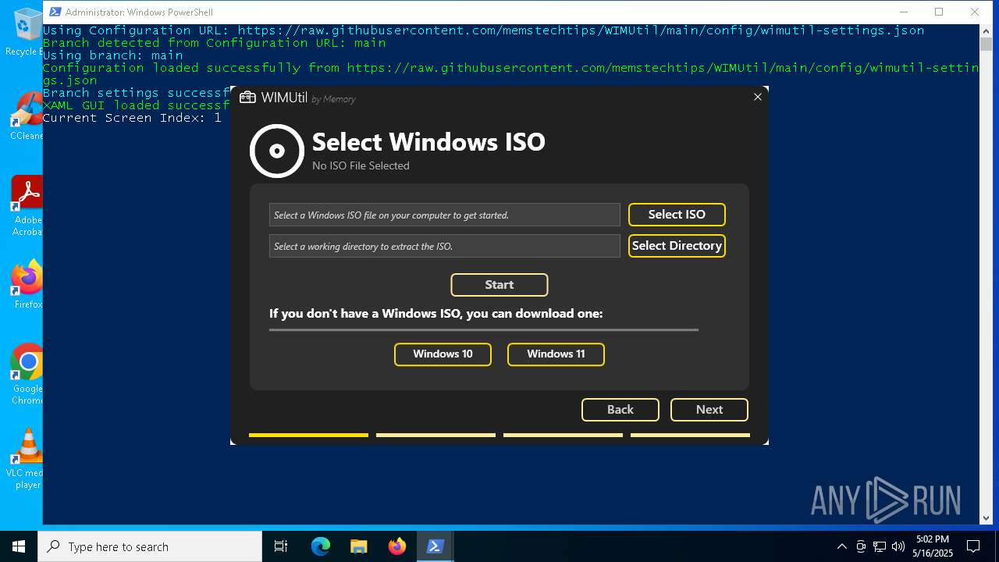The height and width of the screenshot is (562, 999).
Task: Open the clock showing 5:02 PM
Action: point(933,546)
